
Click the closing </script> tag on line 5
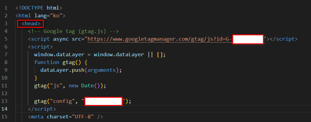(x=284, y=39)
